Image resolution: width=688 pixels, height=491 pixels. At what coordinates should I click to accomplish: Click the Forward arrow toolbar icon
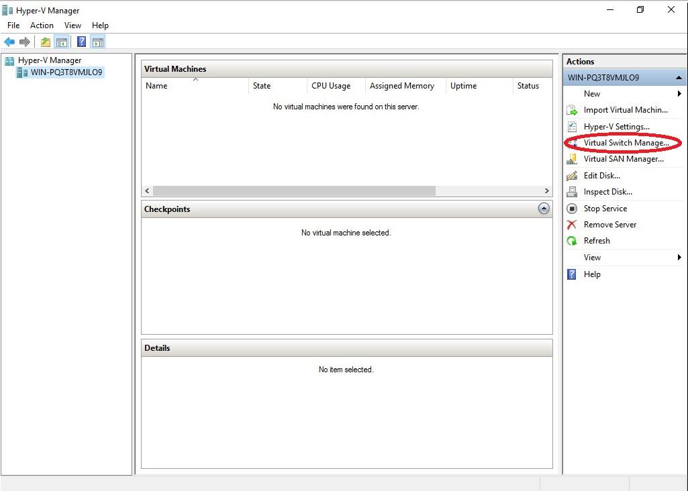click(x=25, y=42)
